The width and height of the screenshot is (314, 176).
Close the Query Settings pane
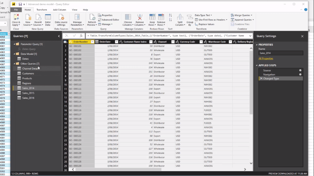302,36
